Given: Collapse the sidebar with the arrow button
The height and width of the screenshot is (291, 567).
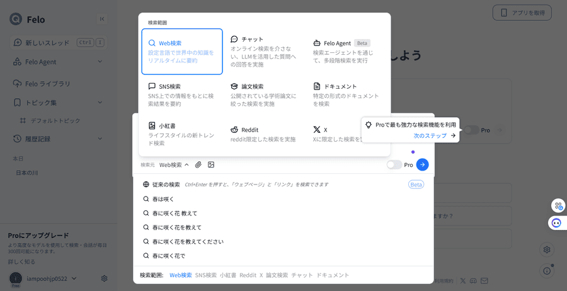Looking at the screenshot, I should pyautogui.click(x=102, y=19).
